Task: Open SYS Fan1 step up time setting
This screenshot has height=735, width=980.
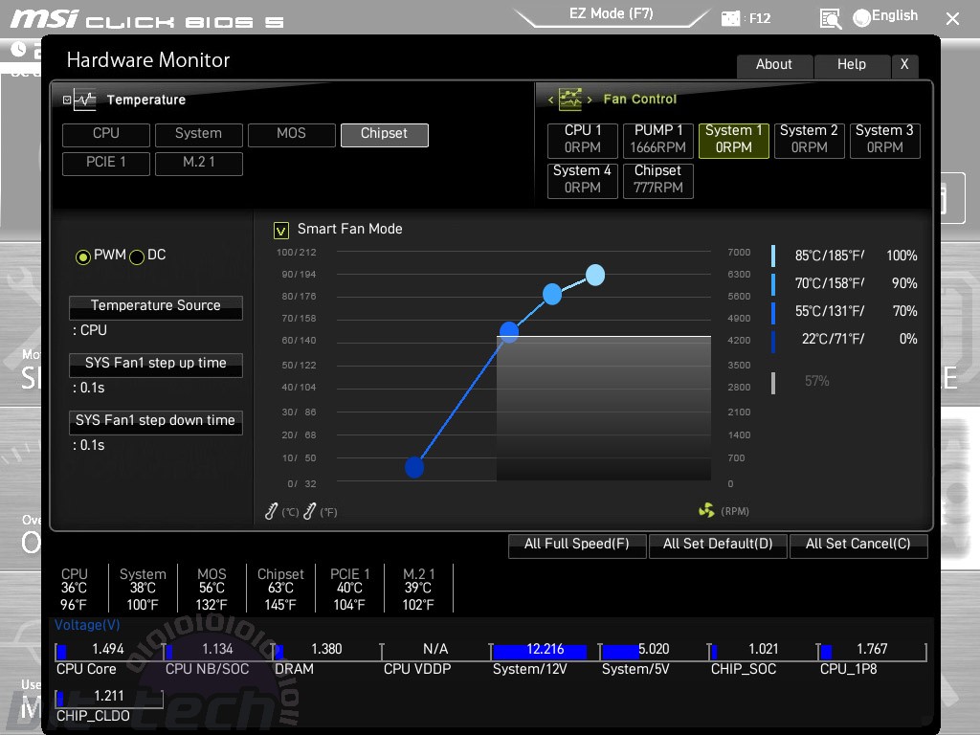Action: coord(156,365)
